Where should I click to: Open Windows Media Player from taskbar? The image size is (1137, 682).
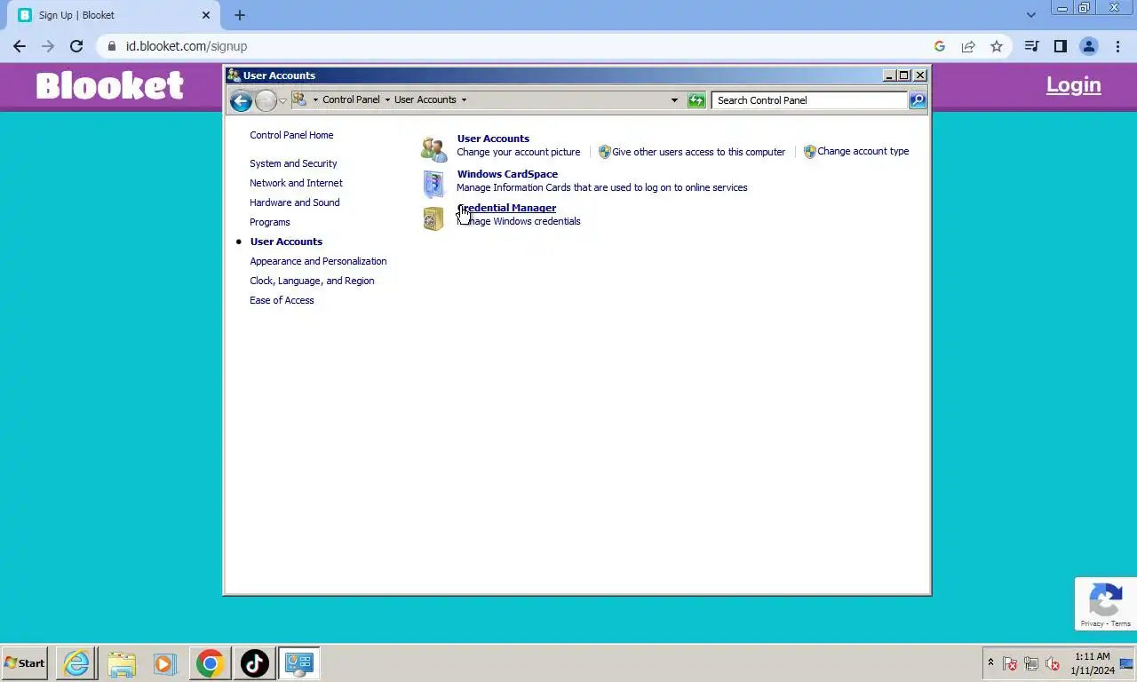tap(164, 663)
